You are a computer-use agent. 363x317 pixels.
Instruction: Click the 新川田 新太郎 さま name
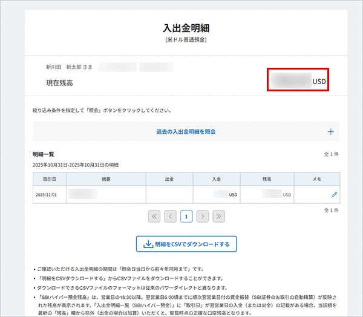69,67
